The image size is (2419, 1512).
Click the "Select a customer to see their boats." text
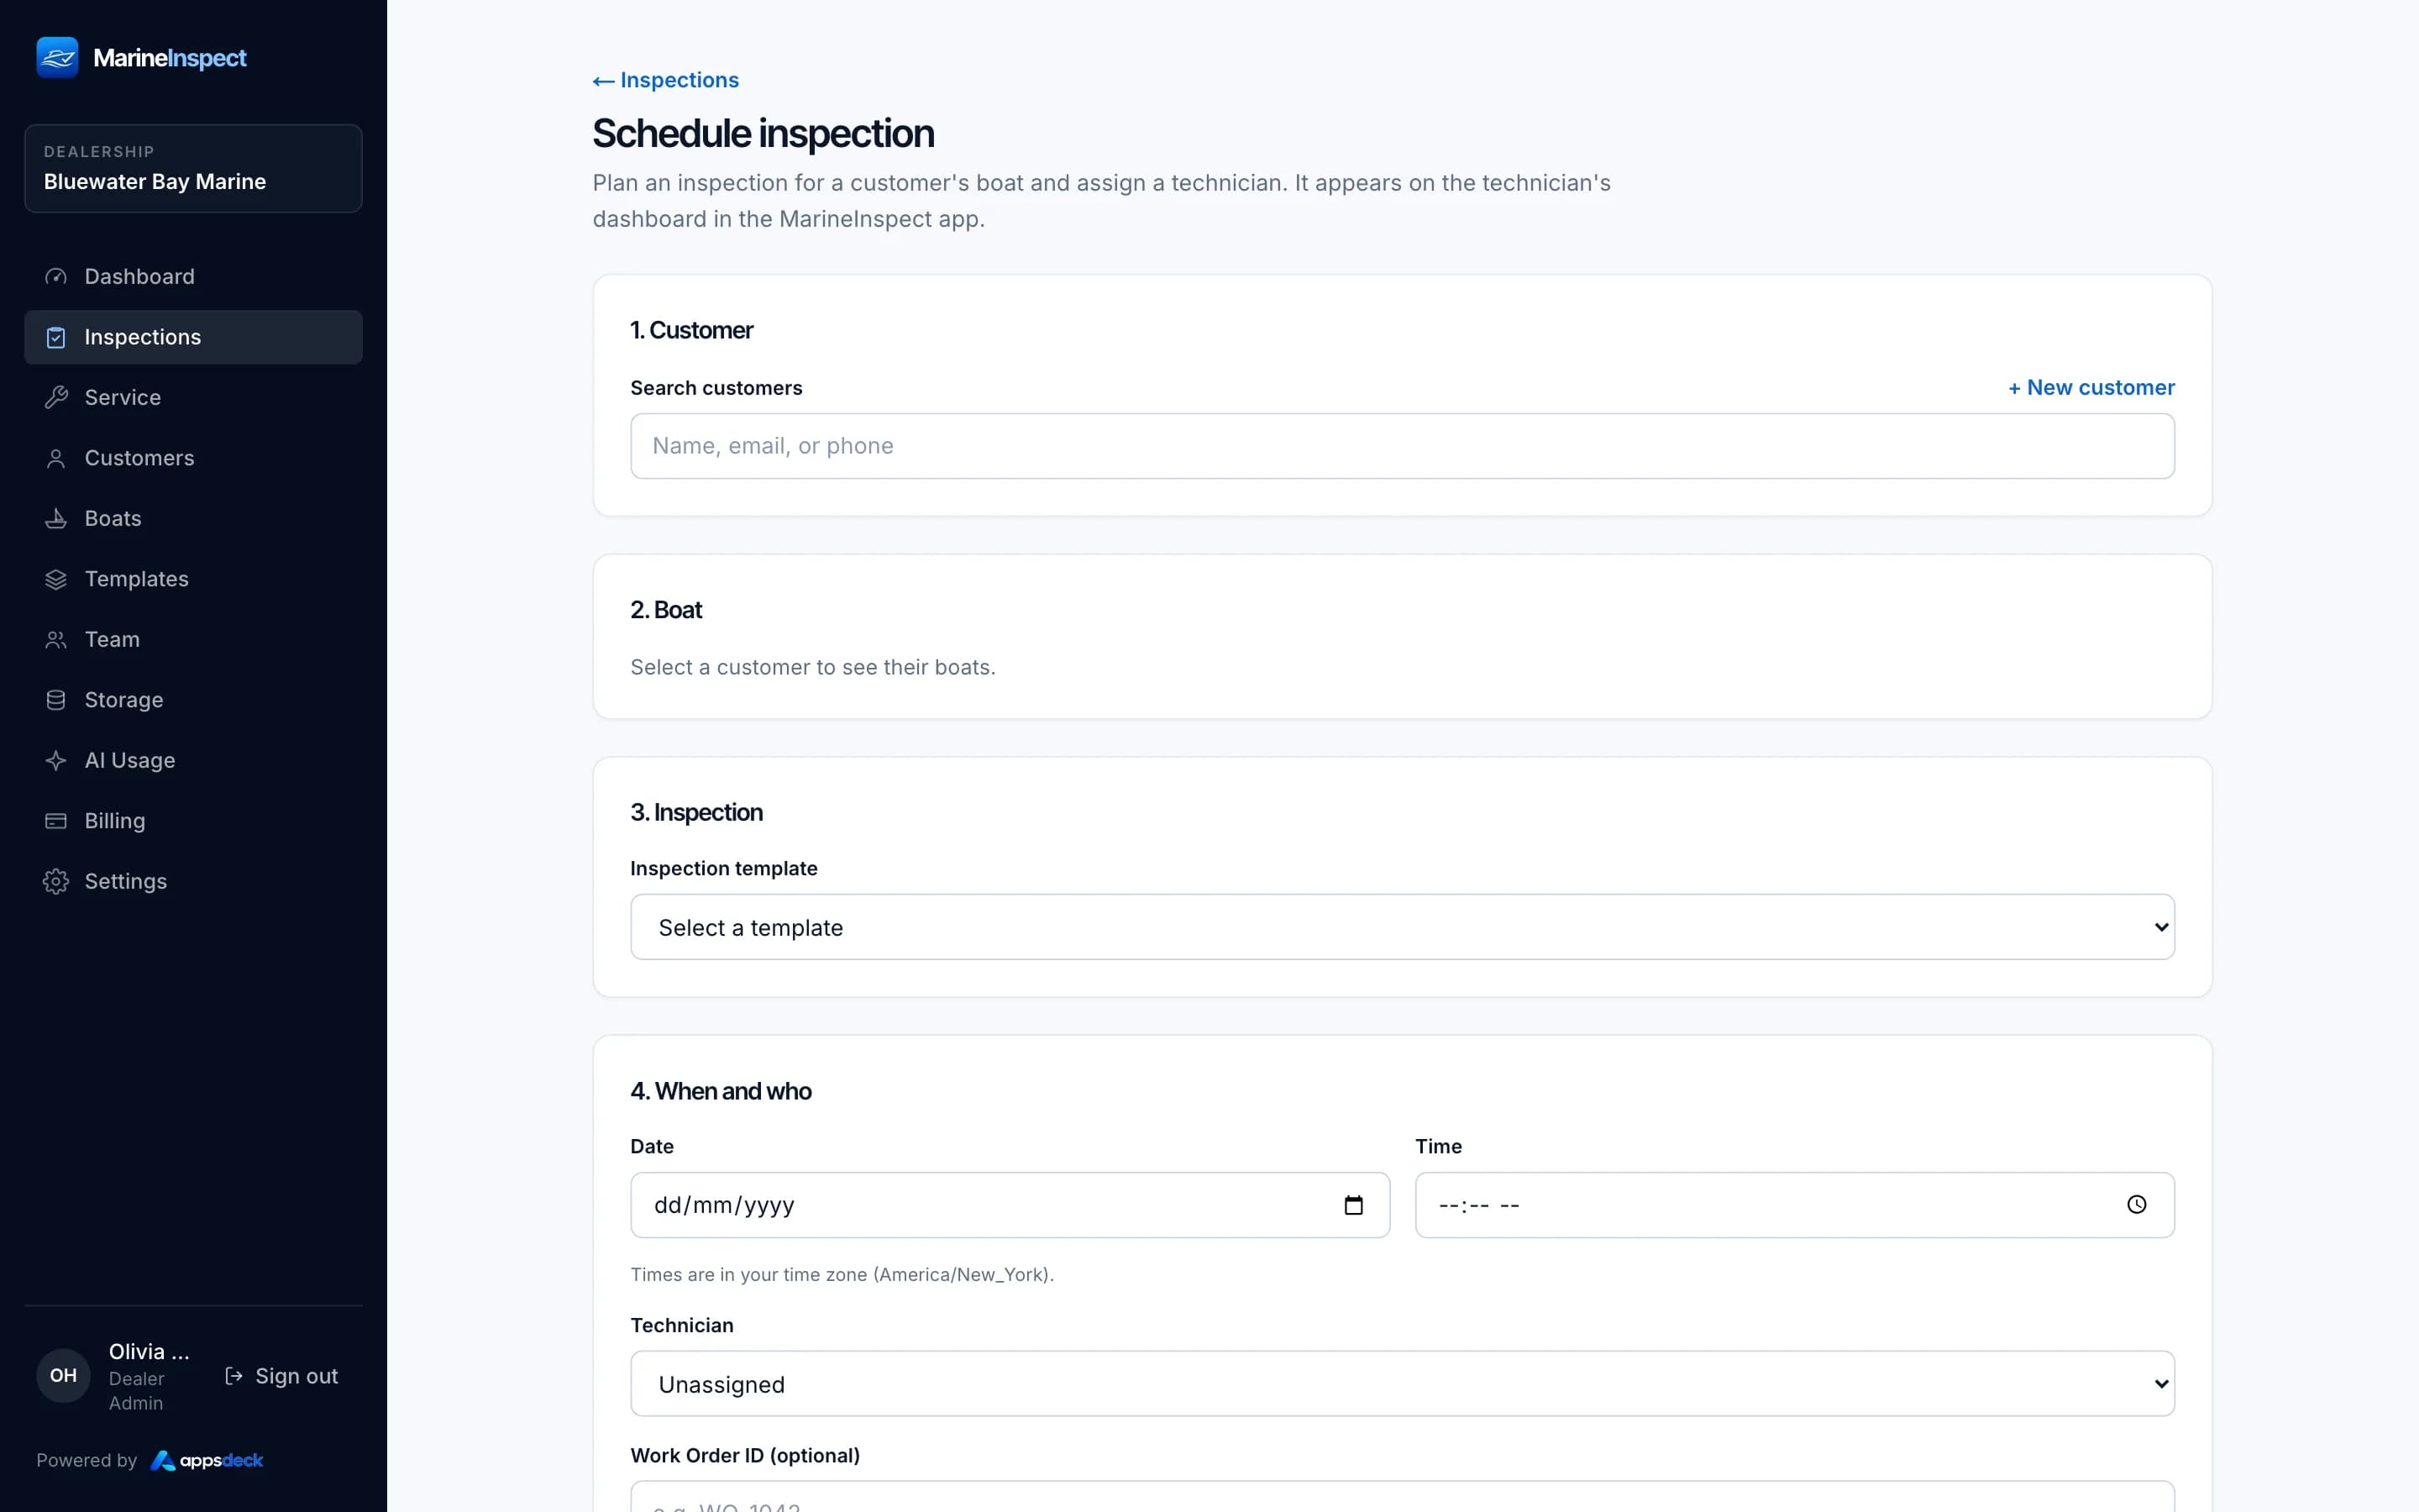813,667
